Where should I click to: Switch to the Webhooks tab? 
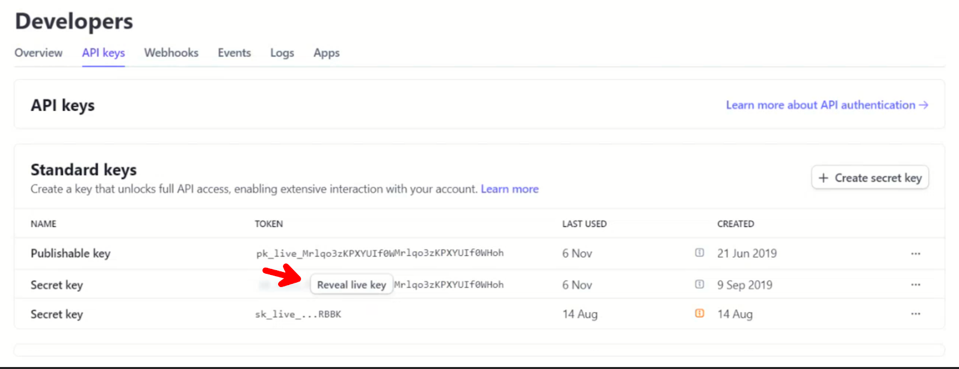tap(171, 53)
